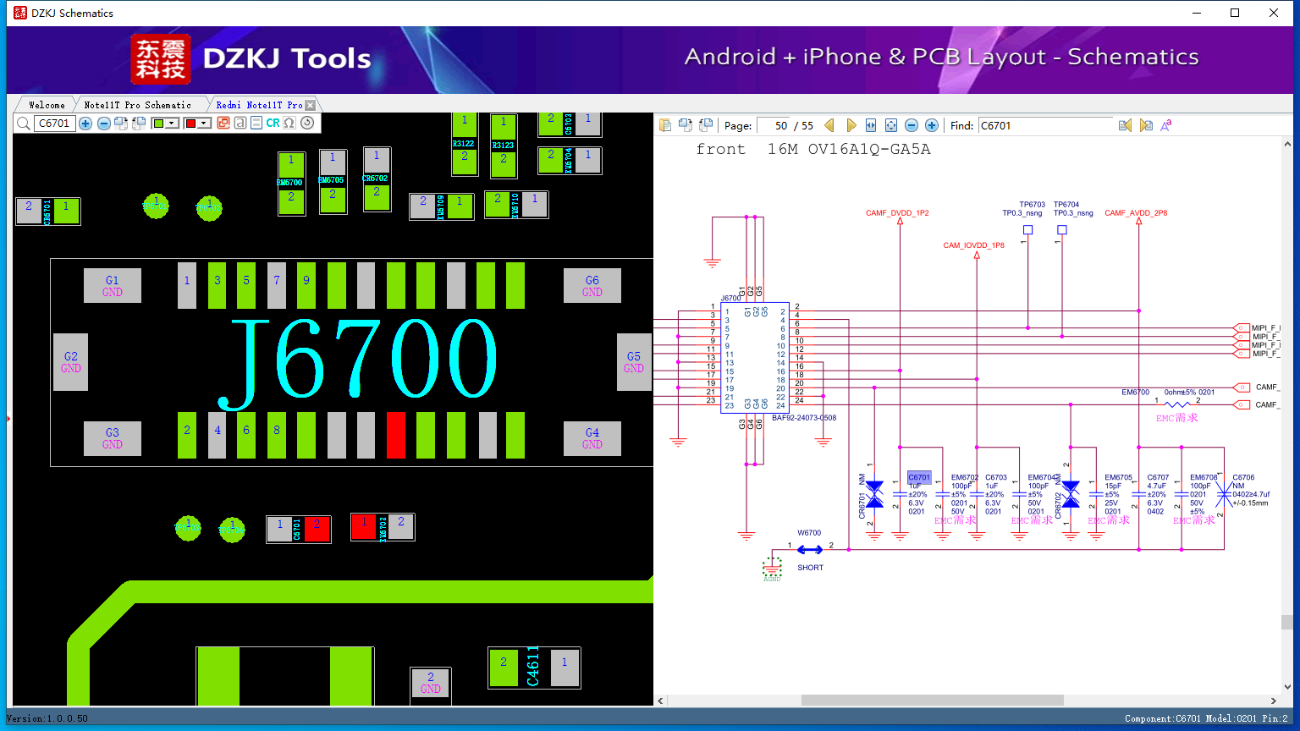Click the omega resistance icon
1300x731 pixels.
(289, 124)
